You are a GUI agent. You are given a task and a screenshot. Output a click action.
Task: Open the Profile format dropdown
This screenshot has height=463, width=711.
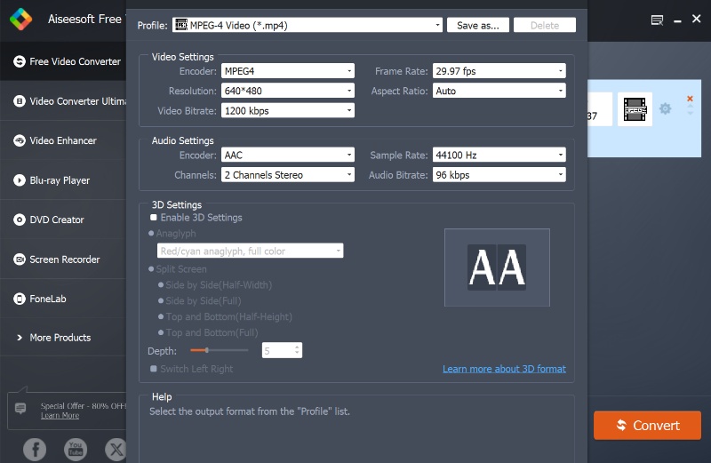(308, 25)
